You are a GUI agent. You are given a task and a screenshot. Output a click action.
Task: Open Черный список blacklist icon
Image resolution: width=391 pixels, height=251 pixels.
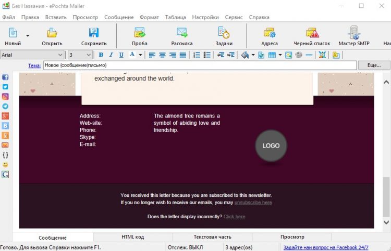[x=312, y=36]
